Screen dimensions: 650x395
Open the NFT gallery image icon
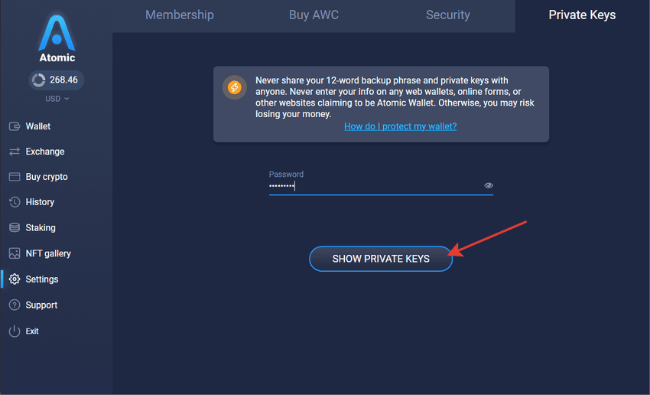click(x=15, y=253)
